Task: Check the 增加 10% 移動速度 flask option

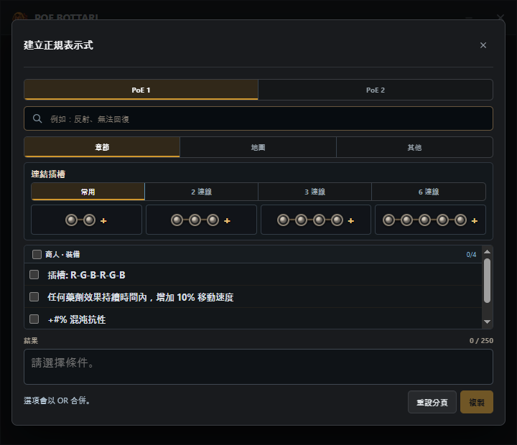Action: (x=34, y=297)
